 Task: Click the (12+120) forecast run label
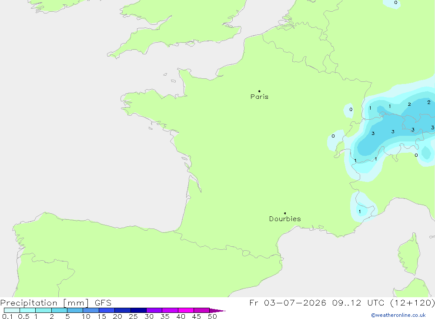412,302
